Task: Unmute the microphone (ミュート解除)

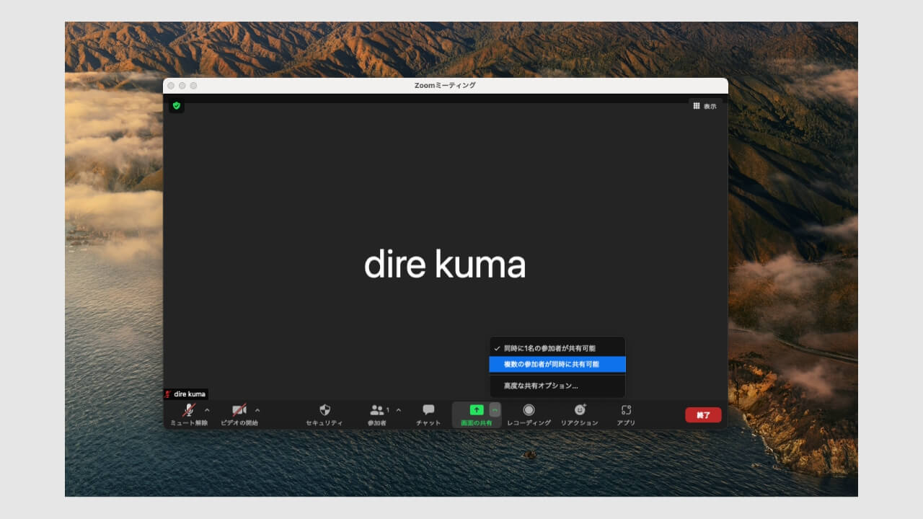Action: [189, 414]
